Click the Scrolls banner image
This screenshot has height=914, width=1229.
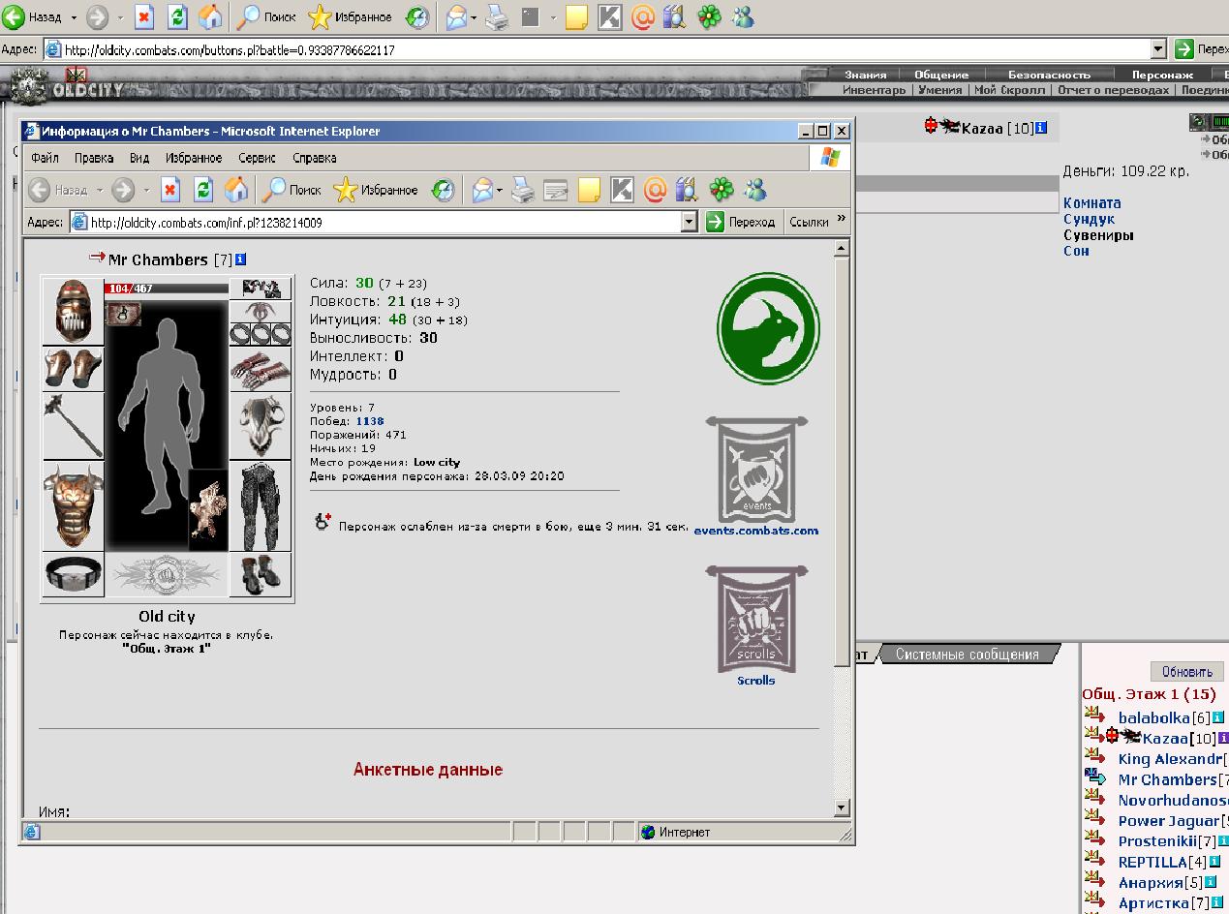click(756, 620)
